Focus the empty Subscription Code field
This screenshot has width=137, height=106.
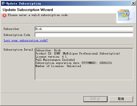[84, 35]
